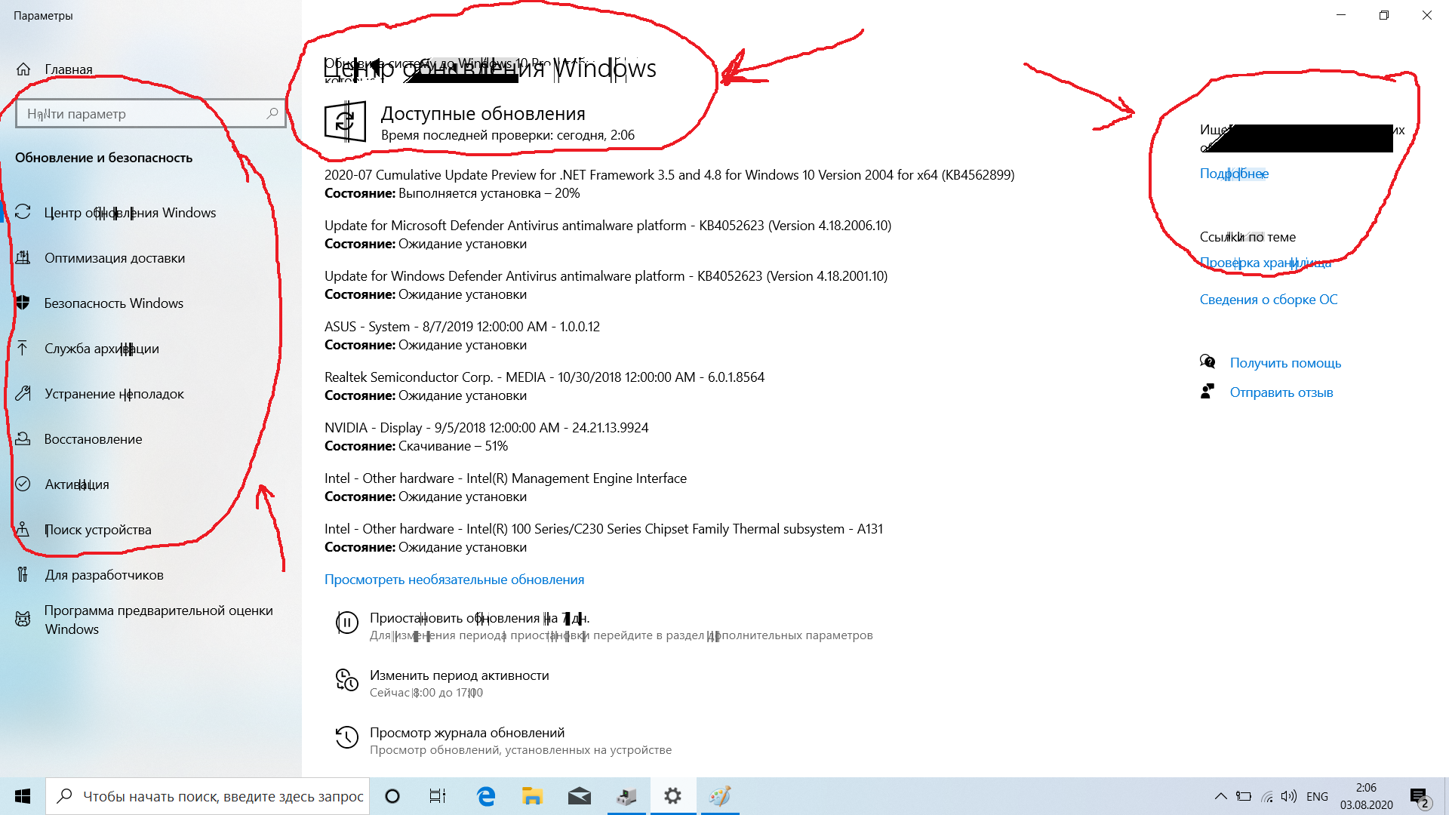Go to Для разработчиков section
This screenshot has height=815, width=1449.
point(103,575)
